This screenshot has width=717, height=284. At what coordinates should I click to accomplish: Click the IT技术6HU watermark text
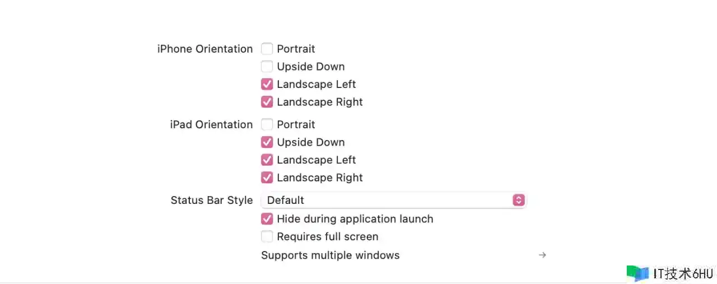683,274
